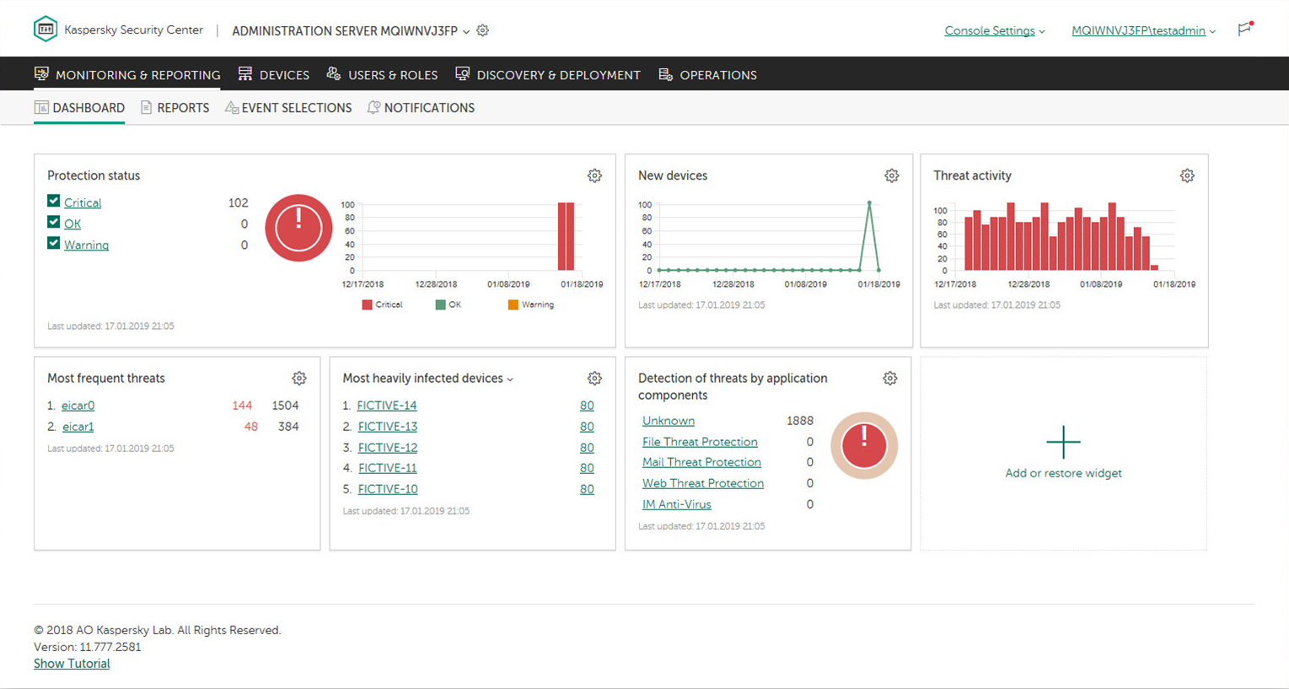Click the red alert circle in Detection of threats
The height and width of the screenshot is (689, 1289).
[x=864, y=445]
